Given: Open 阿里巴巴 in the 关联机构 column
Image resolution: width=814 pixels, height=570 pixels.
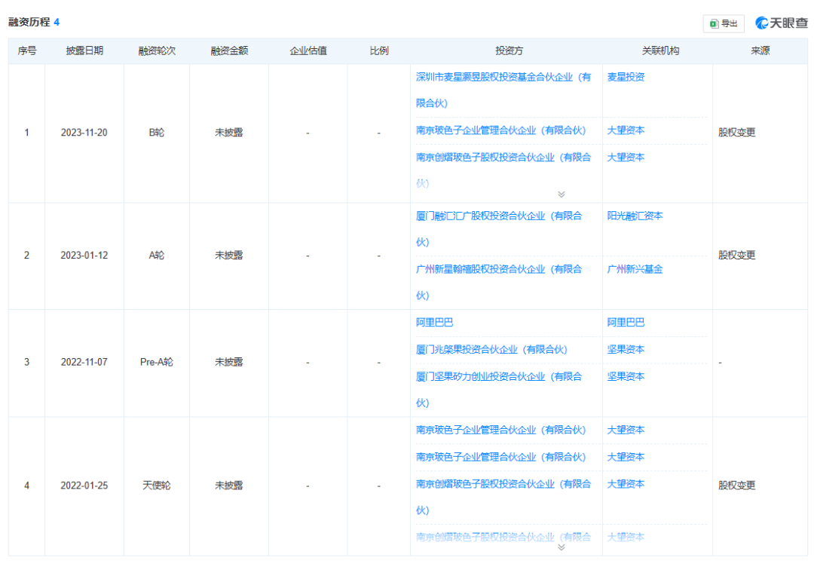Looking at the screenshot, I should 626,323.
